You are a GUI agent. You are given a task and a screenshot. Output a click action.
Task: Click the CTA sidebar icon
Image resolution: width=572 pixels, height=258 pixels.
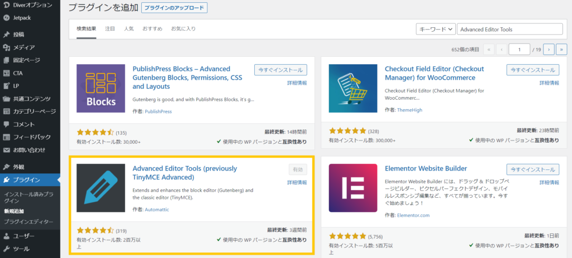coord(6,73)
